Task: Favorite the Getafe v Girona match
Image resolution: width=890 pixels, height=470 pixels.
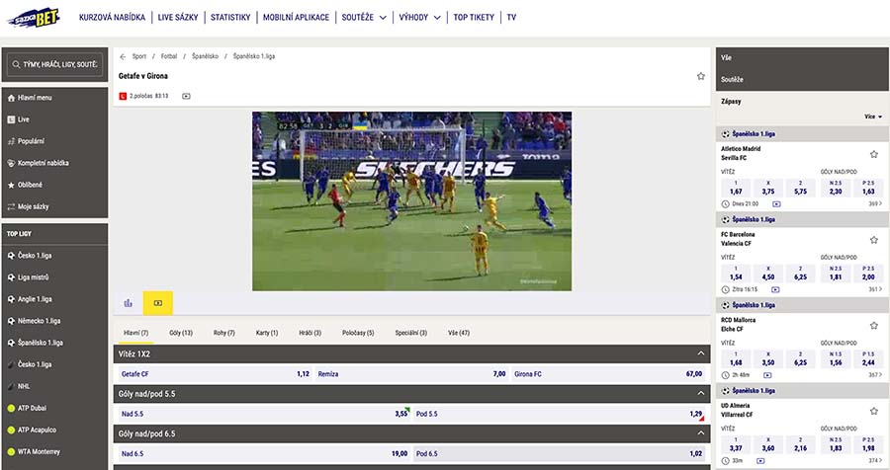Action: coord(700,76)
